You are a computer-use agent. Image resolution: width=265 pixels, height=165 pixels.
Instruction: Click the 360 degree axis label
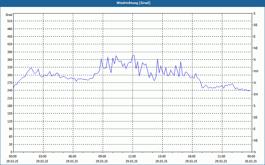click(x=10, y=60)
